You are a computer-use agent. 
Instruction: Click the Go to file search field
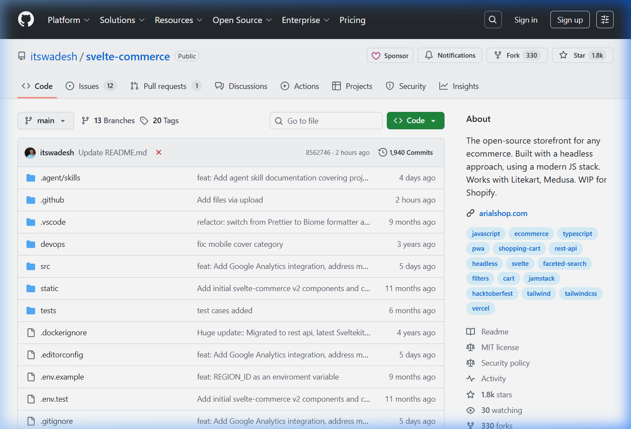click(326, 120)
